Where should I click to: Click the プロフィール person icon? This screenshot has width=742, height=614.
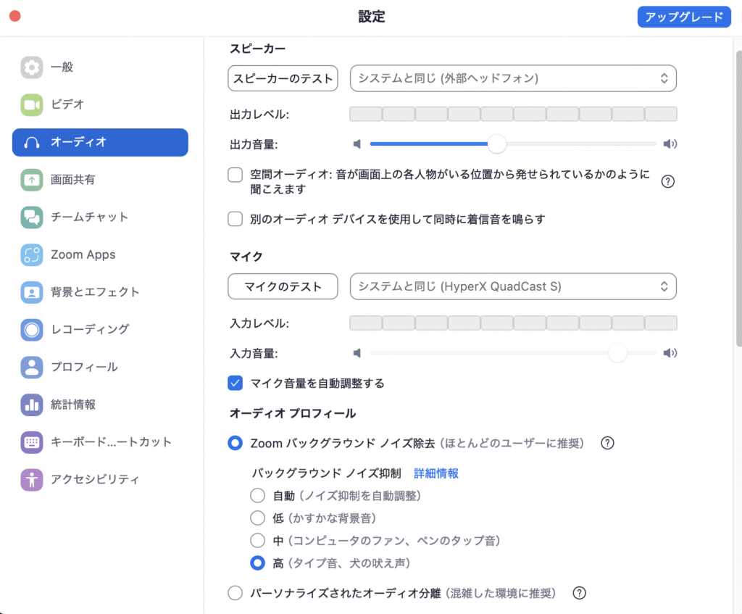[32, 368]
